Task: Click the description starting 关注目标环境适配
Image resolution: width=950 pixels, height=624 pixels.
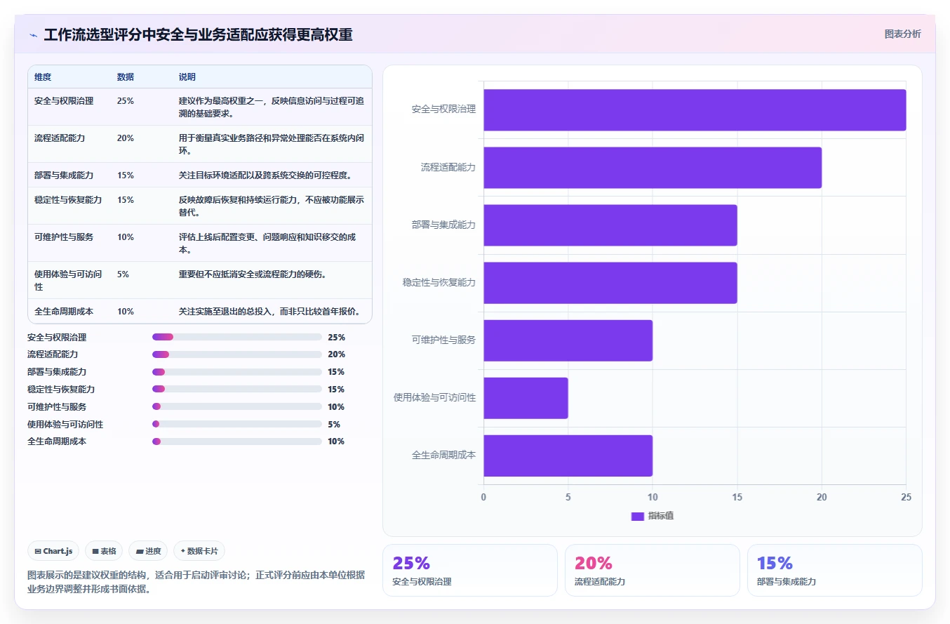Action: coord(265,175)
